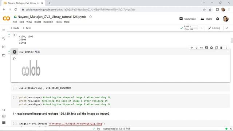The width and height of the screenshot is (233, 131).
Task: Open find and replace sidebar search
Action: [x=4, y=39]
